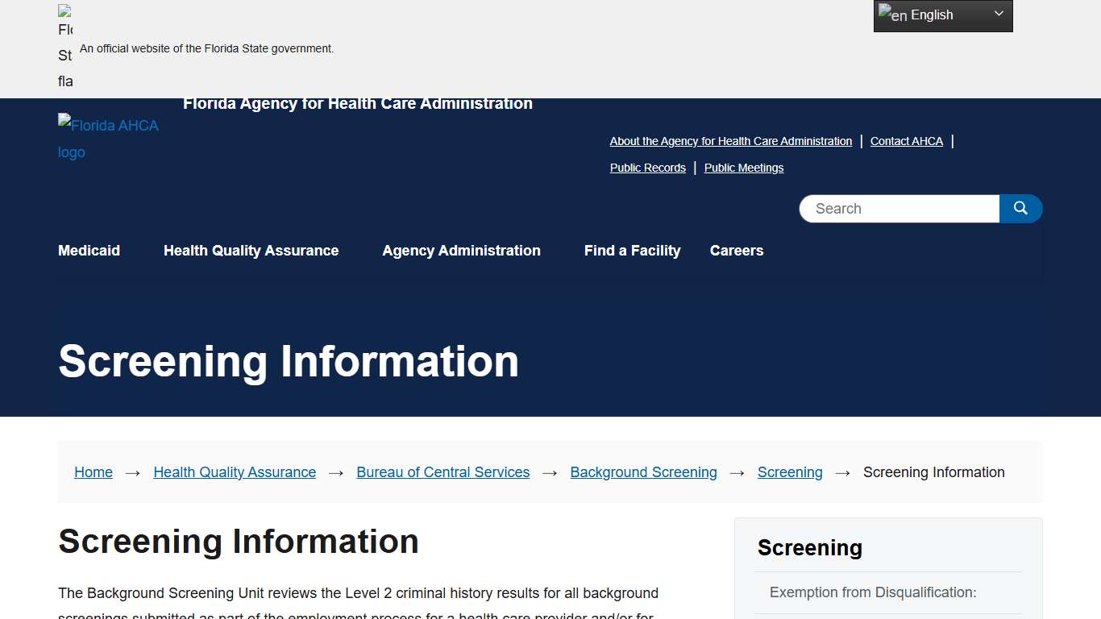The image size is (1101, 619).
Task: Open the Public Records page
Action: click(x=647, y=168)
